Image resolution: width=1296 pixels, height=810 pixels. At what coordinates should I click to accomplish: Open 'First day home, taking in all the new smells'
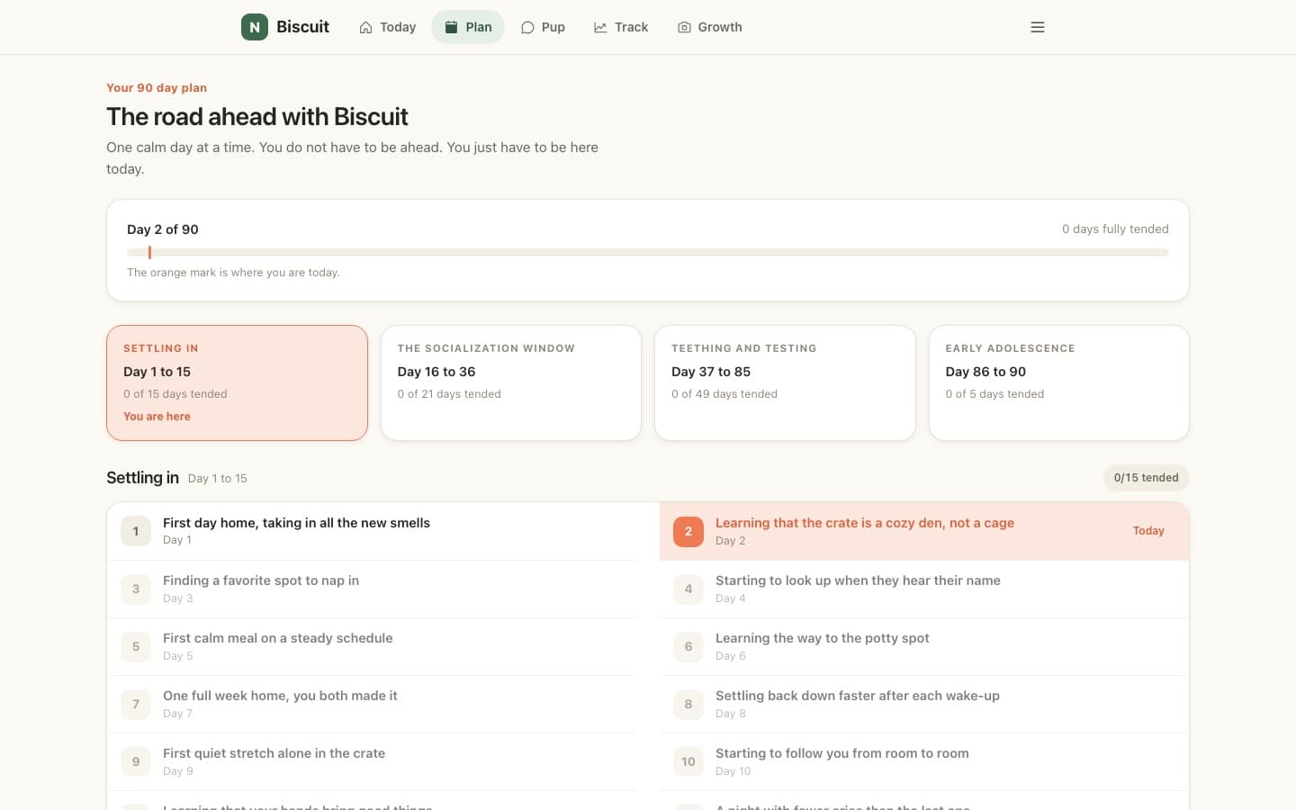click(x=372, y=531)
